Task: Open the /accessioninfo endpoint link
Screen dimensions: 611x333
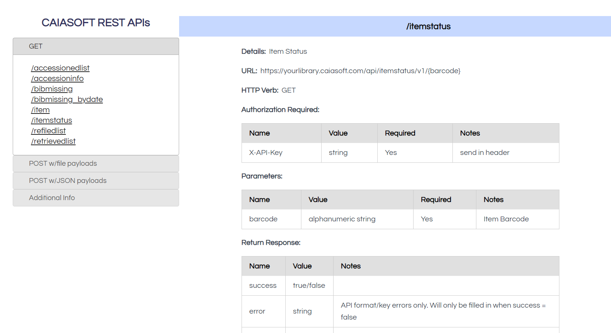Action: click(x=57, y=78)
